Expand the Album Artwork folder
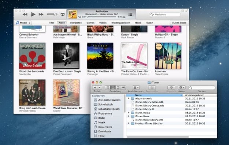229x145 pixels. [129, 98]
